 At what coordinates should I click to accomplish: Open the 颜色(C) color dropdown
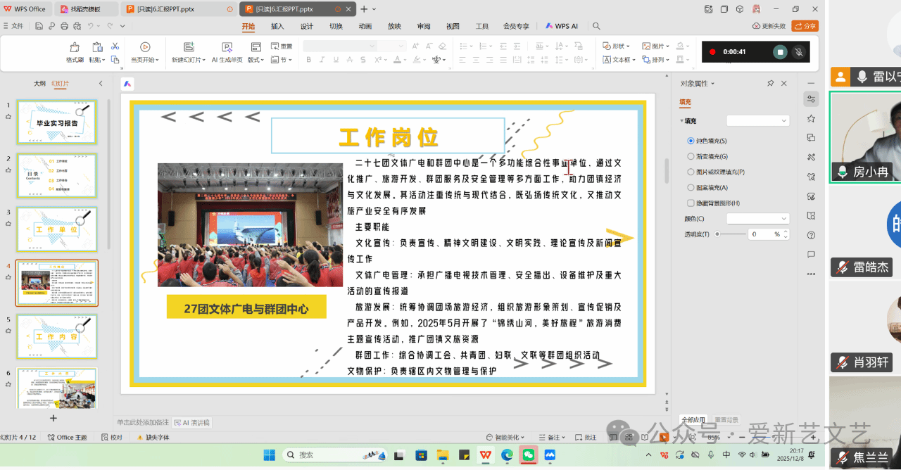(x=757, y=219)
